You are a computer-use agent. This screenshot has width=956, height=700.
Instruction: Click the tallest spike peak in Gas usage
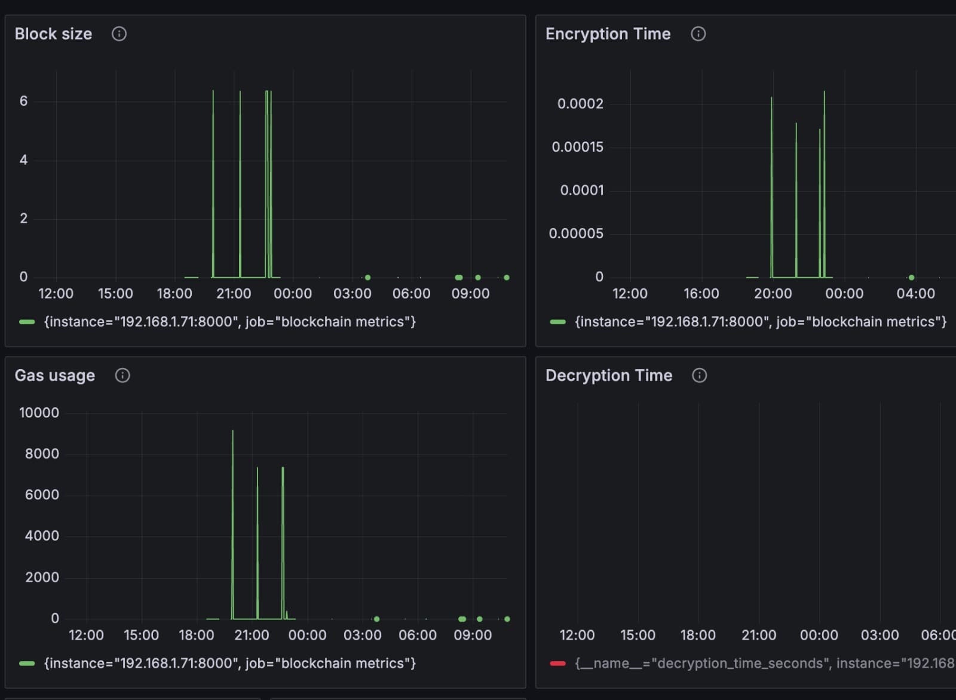(232, 431)
